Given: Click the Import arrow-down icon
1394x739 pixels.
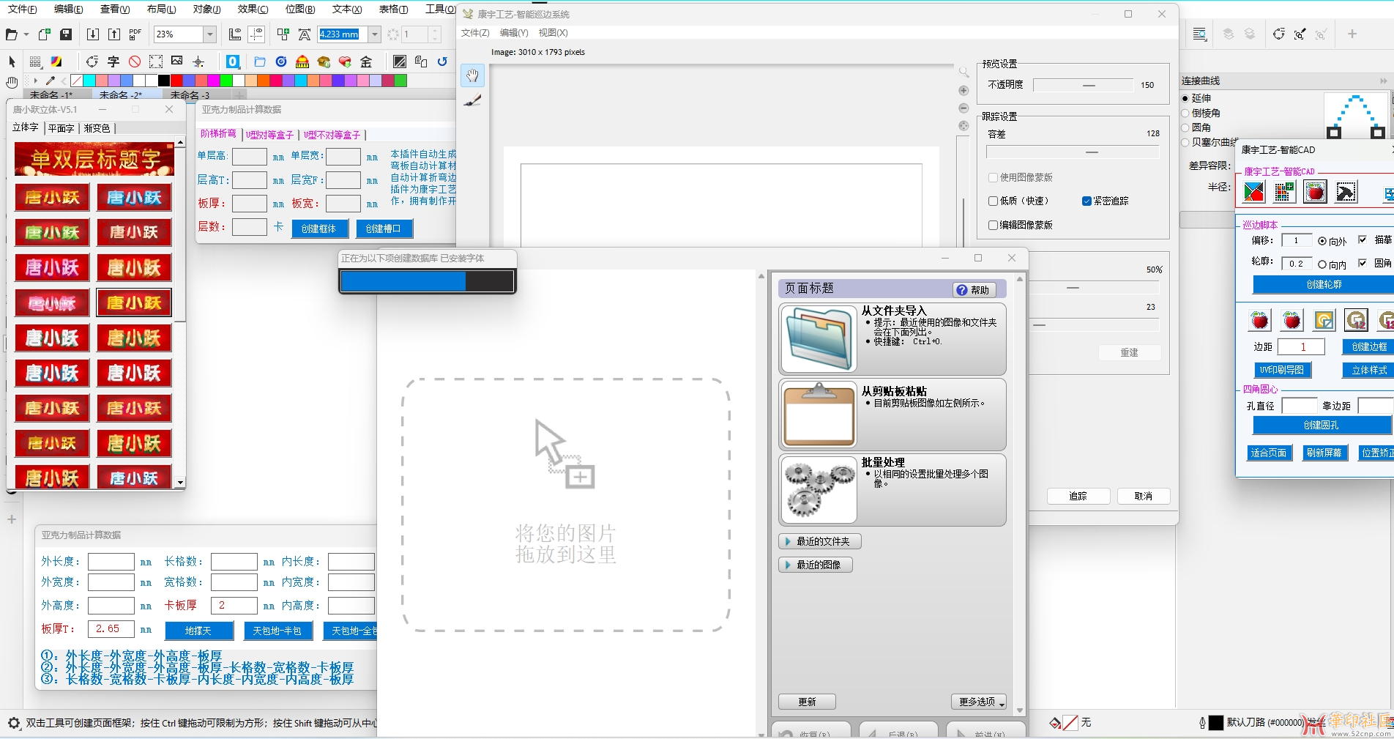Looking at the screenshot, I should pos(93,34).
